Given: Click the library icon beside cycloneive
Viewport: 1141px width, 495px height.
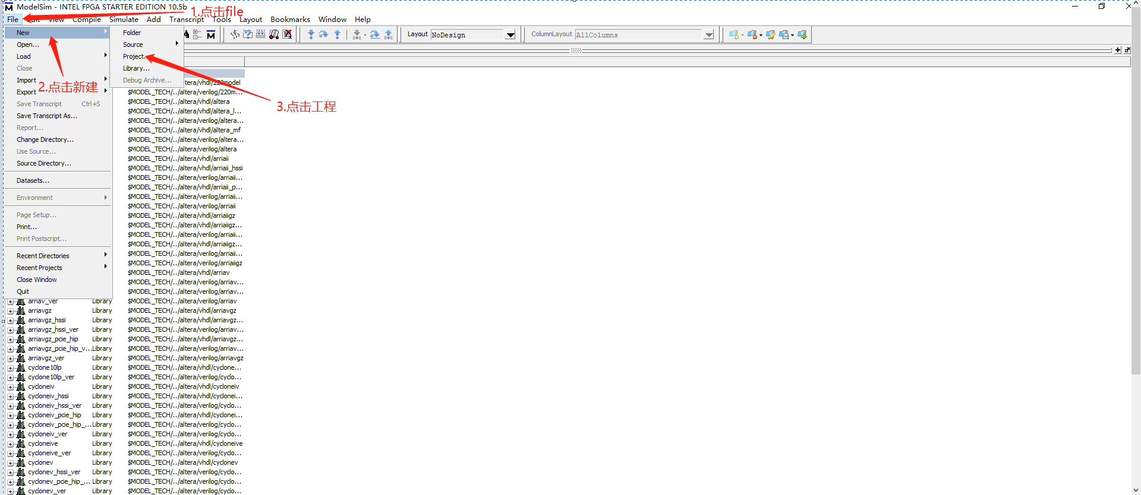Looking at the screenshot, I should point(21,443).
